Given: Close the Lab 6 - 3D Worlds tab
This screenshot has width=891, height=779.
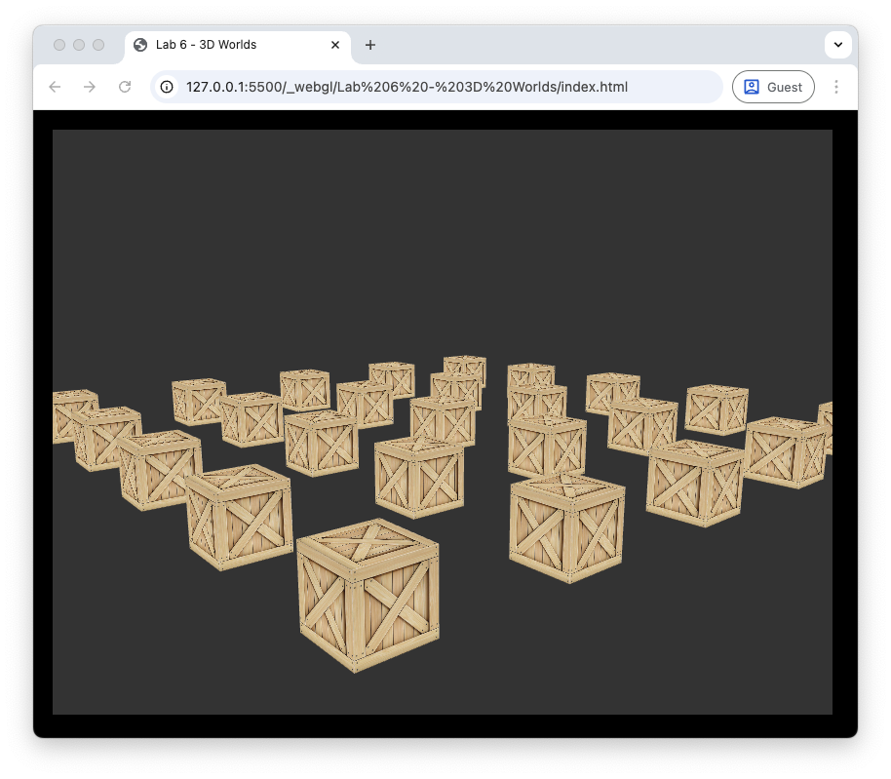Looking at the screenshot, I should (x=335, y=45).
